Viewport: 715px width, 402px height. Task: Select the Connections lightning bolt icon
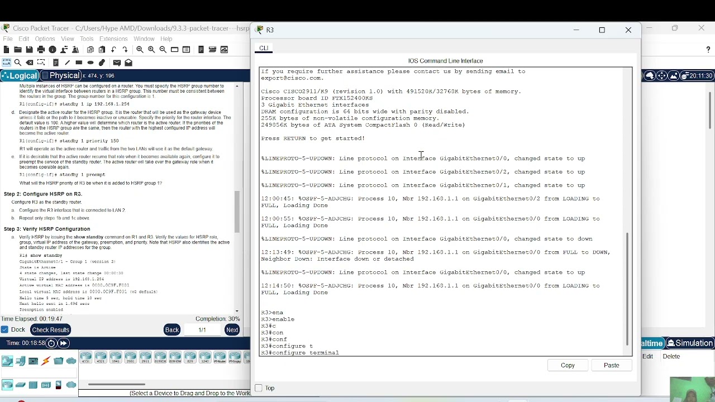pos(46,361)
